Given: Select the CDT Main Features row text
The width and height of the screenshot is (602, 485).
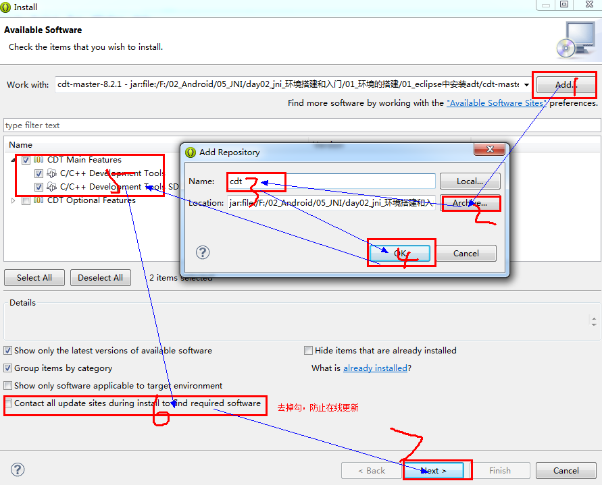Looking at the screenshot, I should coord(84,160).
